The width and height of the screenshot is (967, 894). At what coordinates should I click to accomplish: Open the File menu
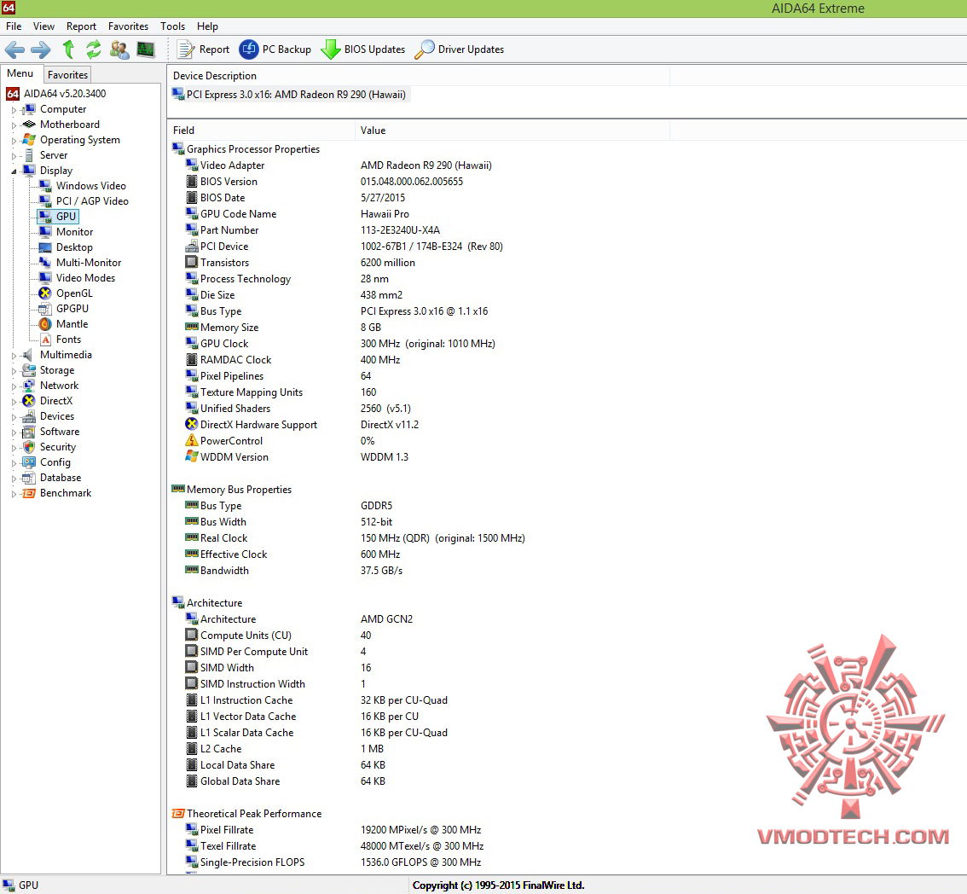14,26
